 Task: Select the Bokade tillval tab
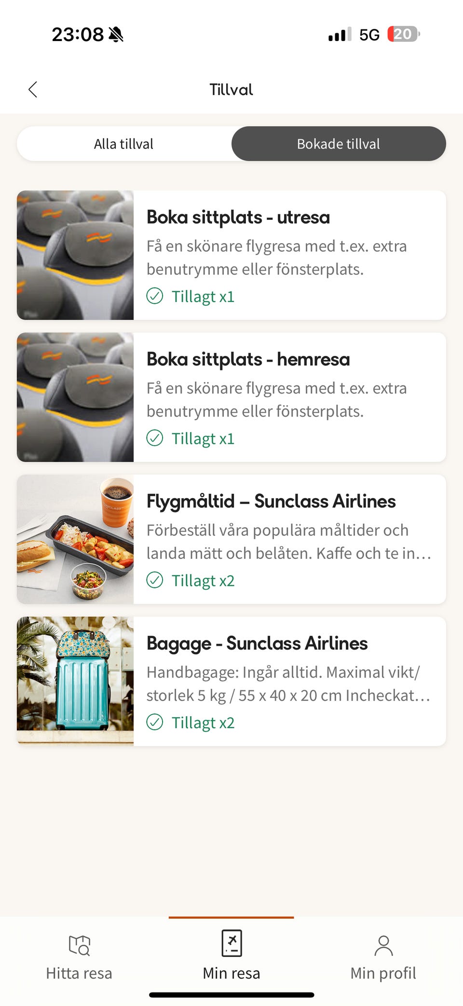coord(339,144)
